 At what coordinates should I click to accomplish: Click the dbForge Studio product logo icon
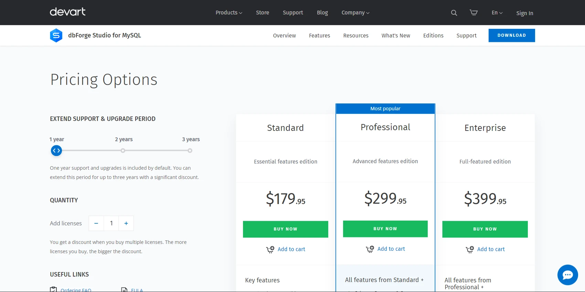tap(56, 35)
